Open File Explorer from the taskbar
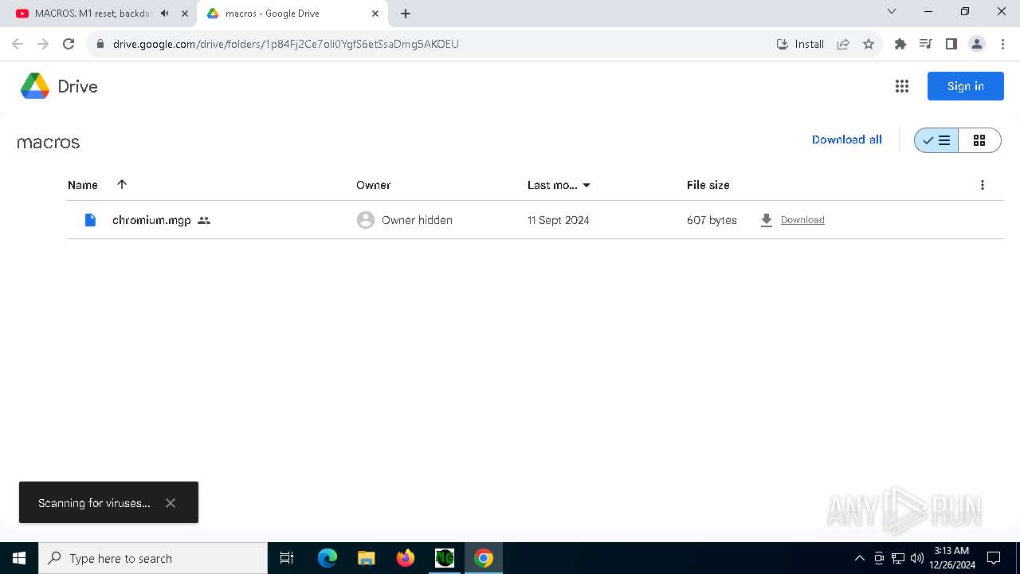The height and width of the screenshot is (574, 1020). pos(366,558)
